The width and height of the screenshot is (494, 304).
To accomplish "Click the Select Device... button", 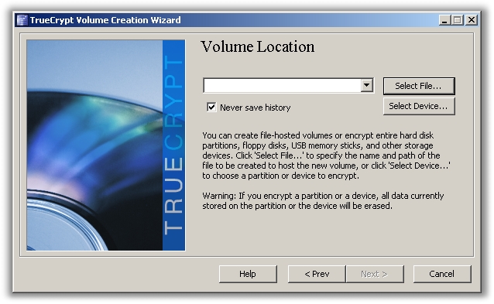I will coord(419,106).
